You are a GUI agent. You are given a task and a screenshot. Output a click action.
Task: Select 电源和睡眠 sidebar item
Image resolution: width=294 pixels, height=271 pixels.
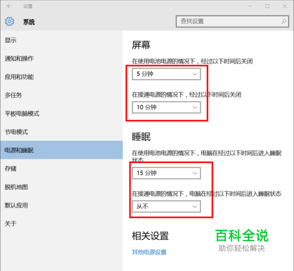[x=61, y=150]
